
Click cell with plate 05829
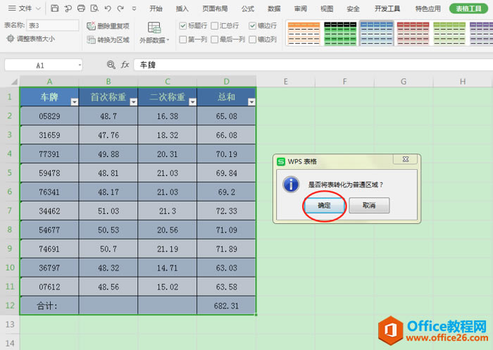pyautogui.click(x=49, y=116)
